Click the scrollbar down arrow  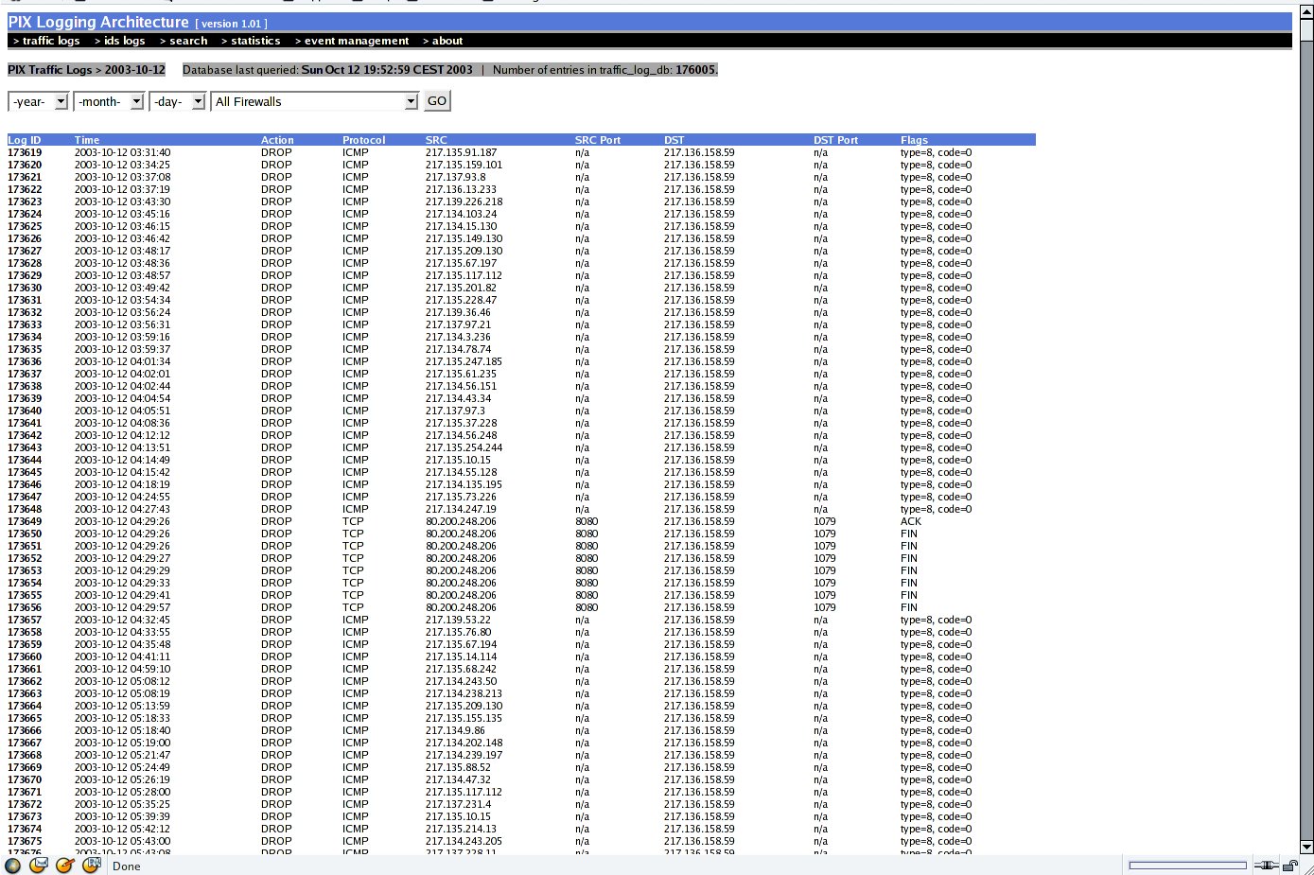(1306, 848)
